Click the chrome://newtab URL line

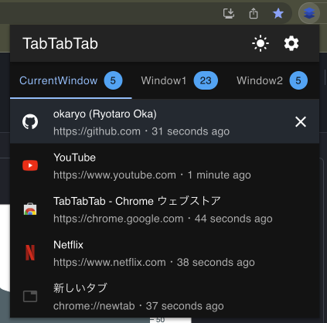(x=138, y=306)
